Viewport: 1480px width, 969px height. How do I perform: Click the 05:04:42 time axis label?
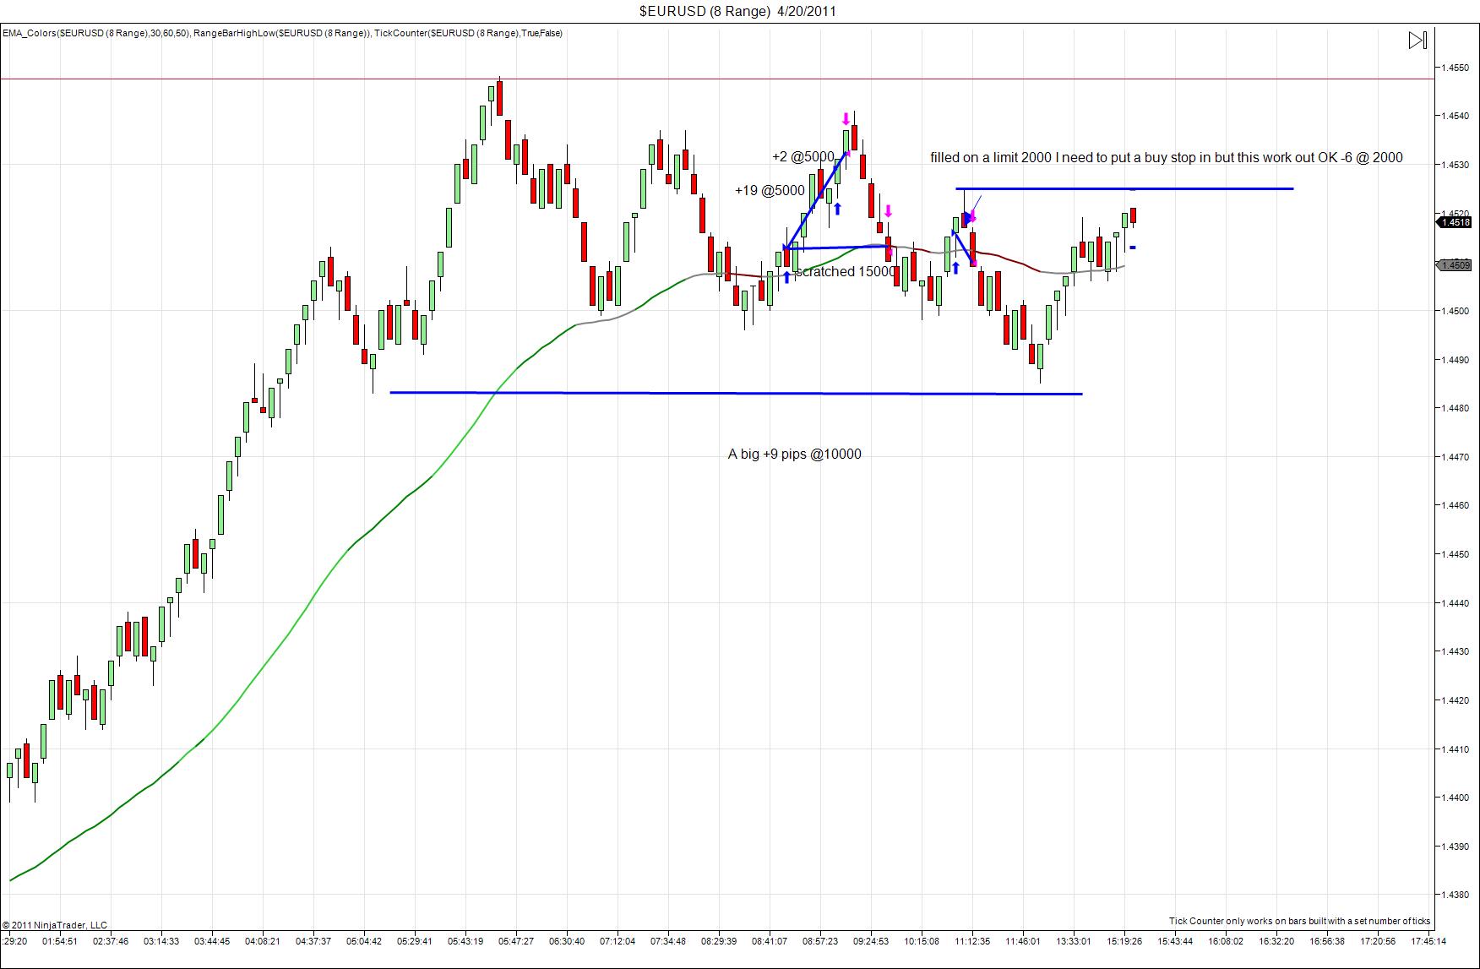point(364,941)
